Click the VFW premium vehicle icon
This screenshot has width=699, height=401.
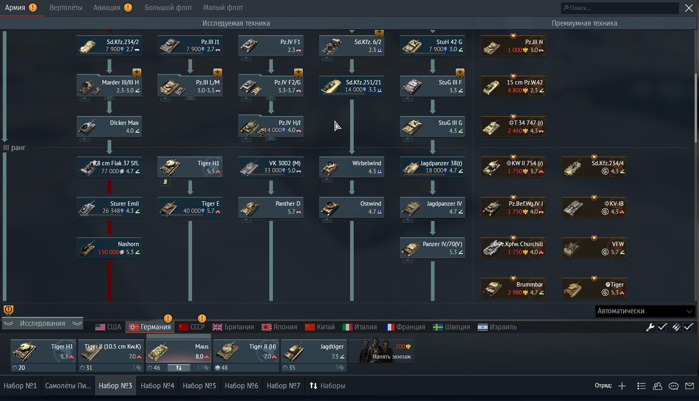pyautogui.click(x=572, y=249)
